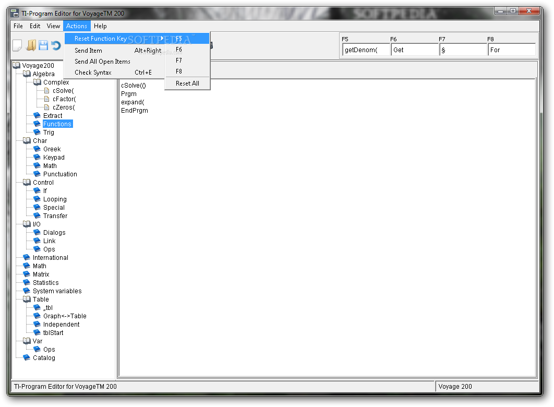The height and width of the screenshot is (407, 554).
Task: Select F6 in reset submenu
Action: [x=187, y=50]
